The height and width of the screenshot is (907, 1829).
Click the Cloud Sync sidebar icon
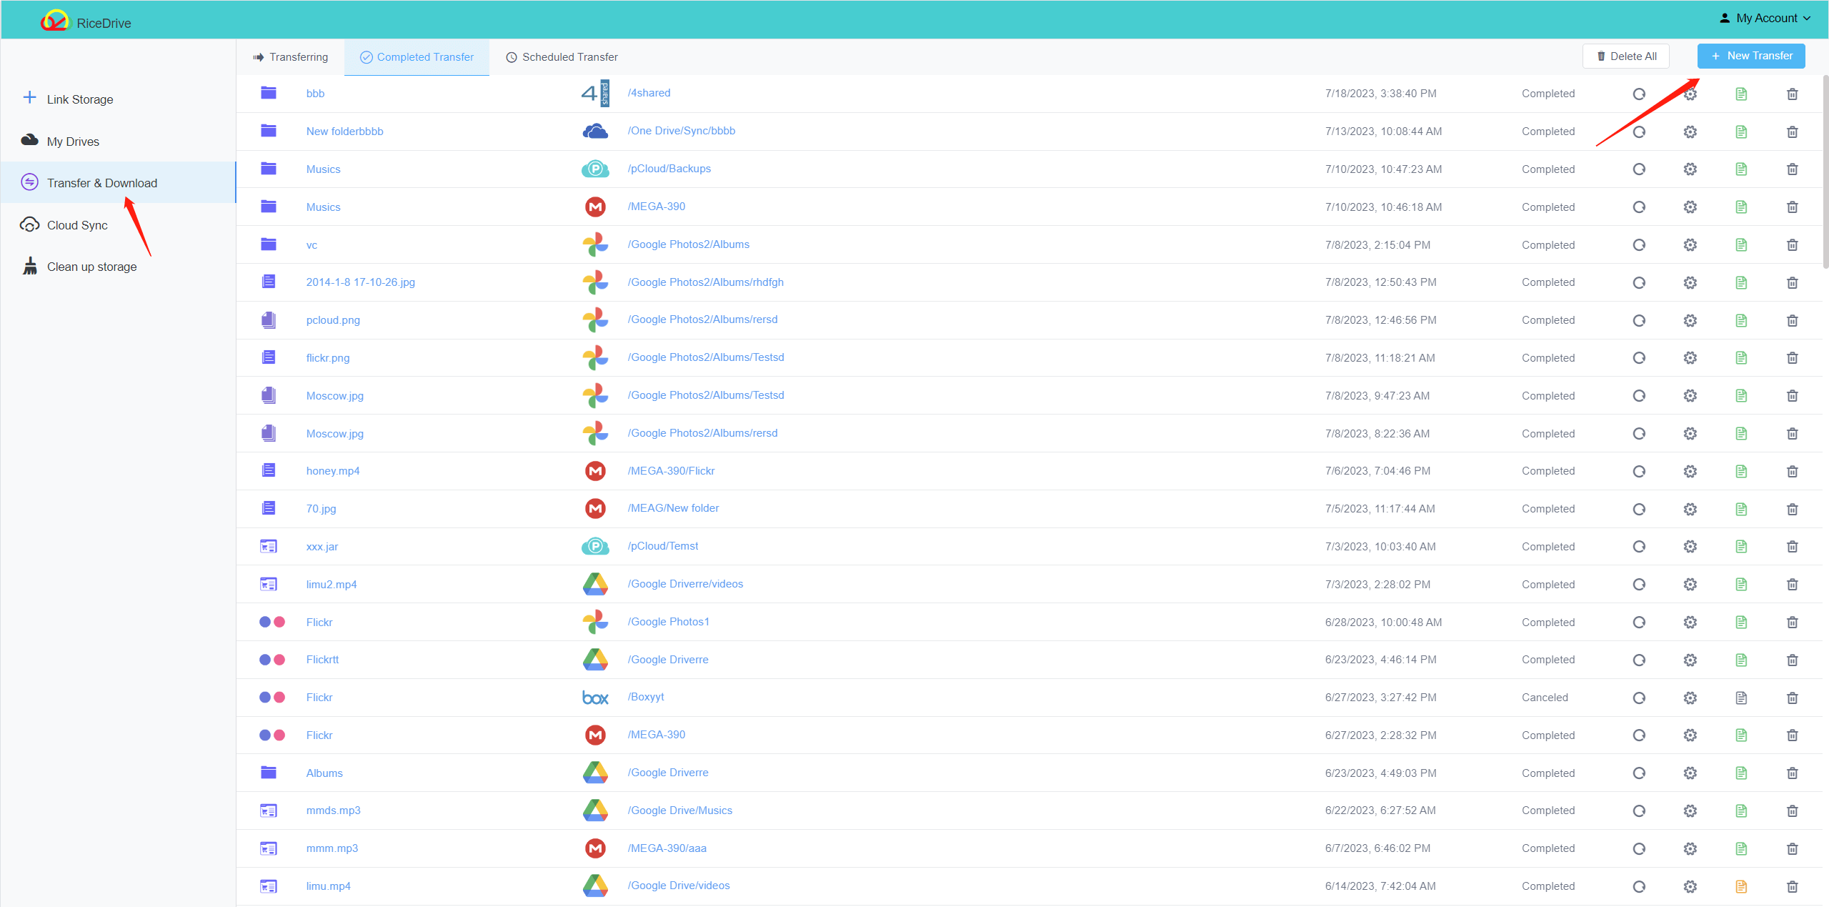[31, 224]
